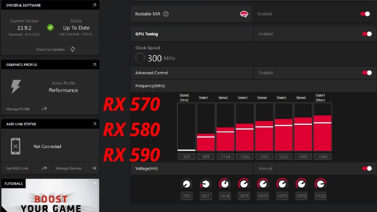The height and width of the screenshot is (212, 377).
Task: Click the 837 mV voltage input field
Action: click(x=205, y=196)
